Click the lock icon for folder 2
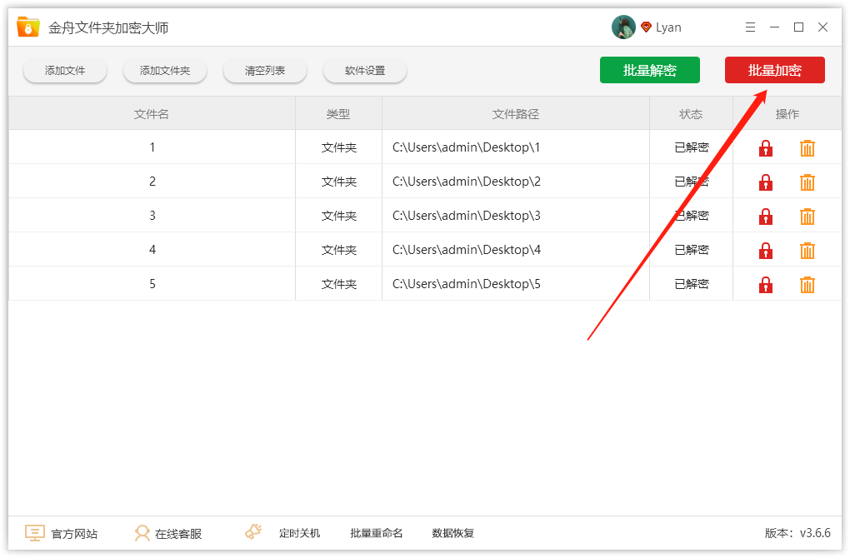 [766, 182]
